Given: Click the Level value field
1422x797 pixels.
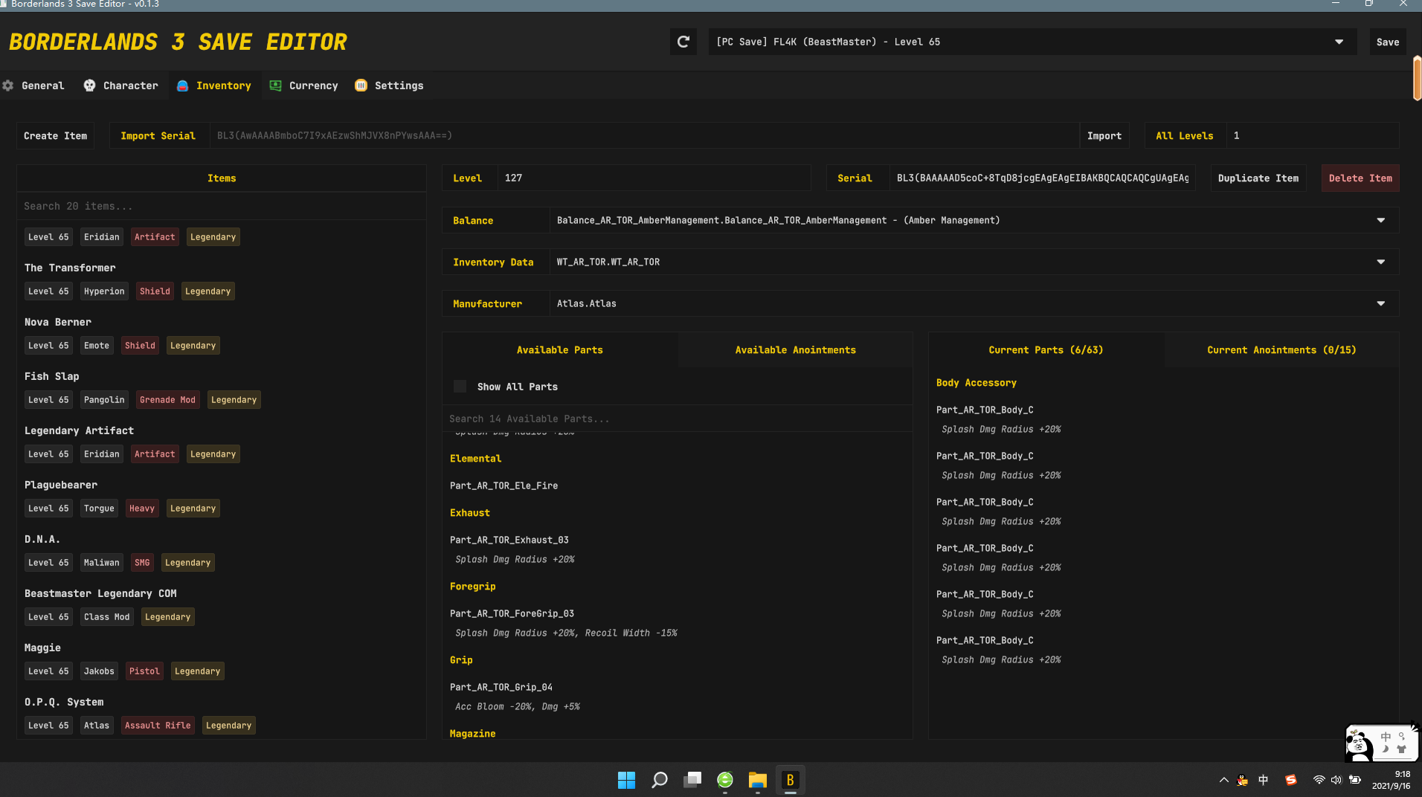Looking at the screenshot, I should click(653, 178).
